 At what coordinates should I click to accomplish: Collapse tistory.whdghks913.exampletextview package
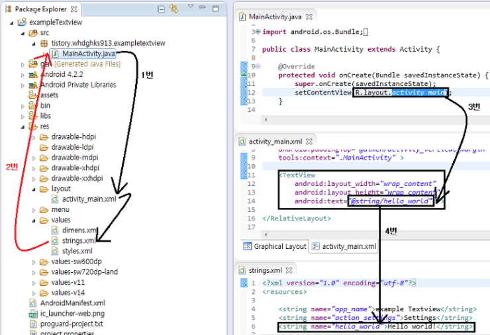click(x=34, y=44)
